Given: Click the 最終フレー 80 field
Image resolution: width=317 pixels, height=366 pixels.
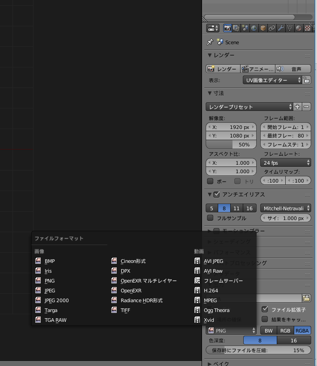Looking at the screenshot, I should click(285, 136).
